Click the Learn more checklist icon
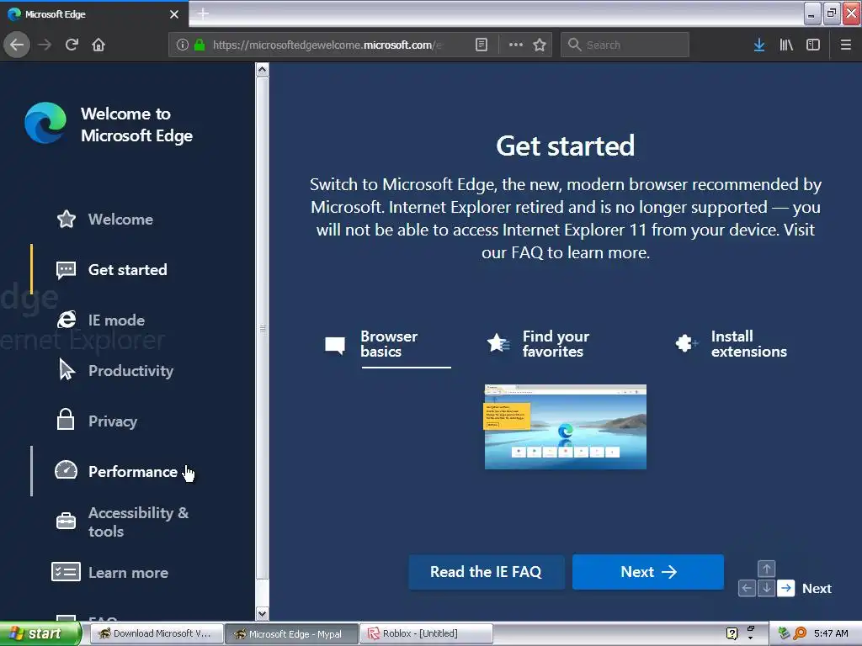862x646 pixels. pos(66,572)
